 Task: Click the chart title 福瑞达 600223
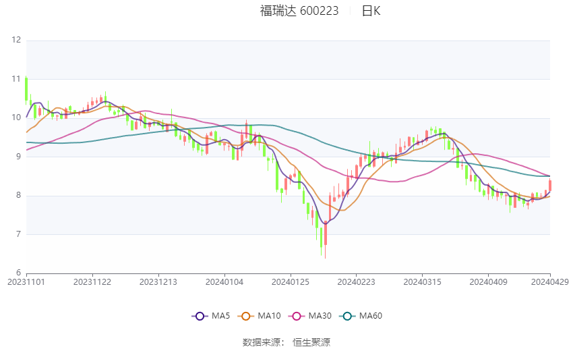point(299,10)
